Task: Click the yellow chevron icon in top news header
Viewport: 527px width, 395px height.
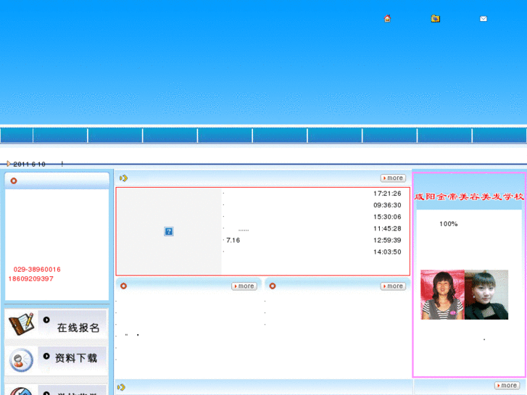Action: pos(123,178)
